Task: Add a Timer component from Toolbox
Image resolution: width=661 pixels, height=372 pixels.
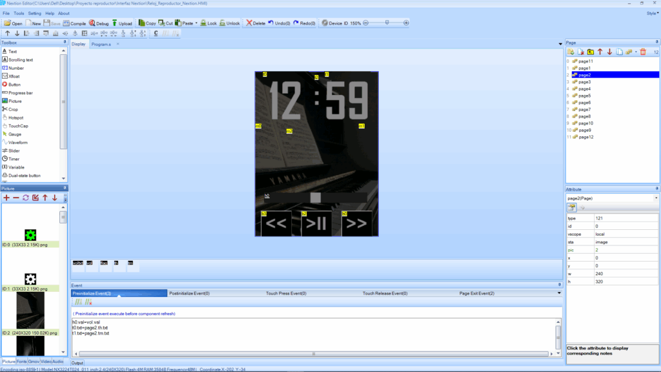Action: 13,158
